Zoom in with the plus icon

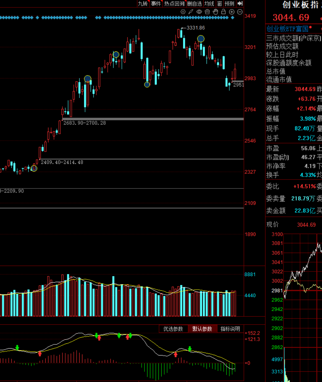(231, 12)
